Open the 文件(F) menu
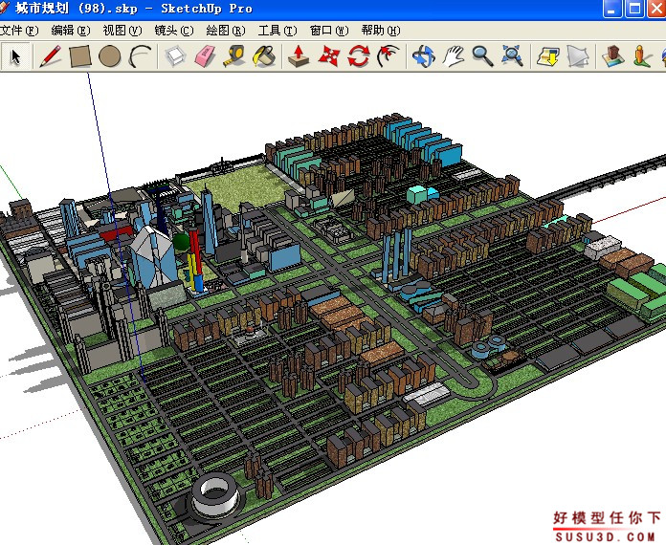The width and height of the screenshot is (666, 545). tap(19, 31)
